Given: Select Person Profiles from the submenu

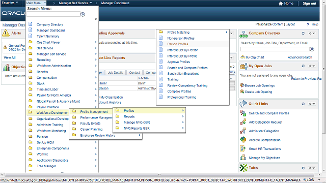Looking at the screenshot, I should 178,44.
